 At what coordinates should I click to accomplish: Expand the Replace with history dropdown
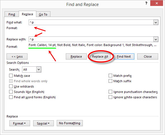coord(156,40)
